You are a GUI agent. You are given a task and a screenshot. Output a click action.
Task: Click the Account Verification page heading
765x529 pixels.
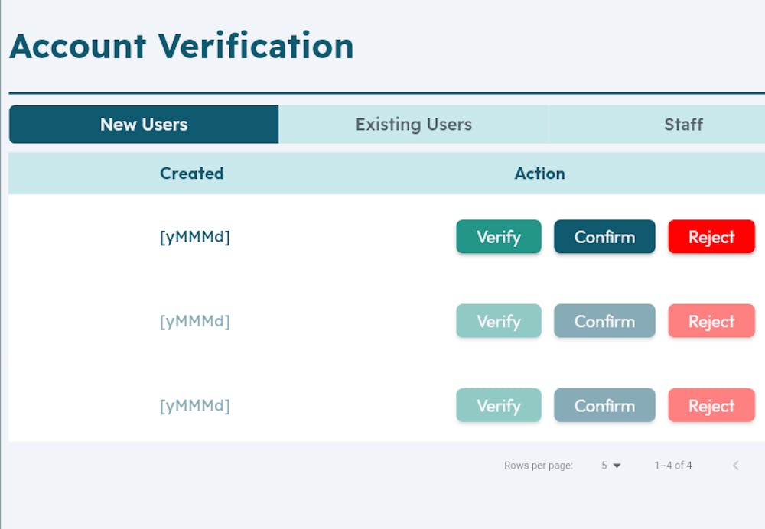(181, 47)
